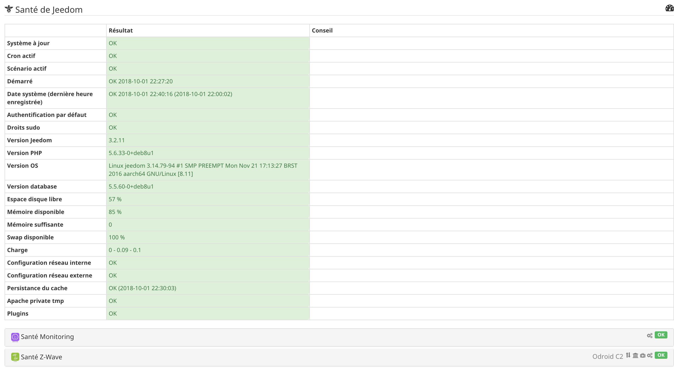This screenshot has width=674, height=372.
Task: Click the database version 5.5.60-0+deb8u1
Action: point(131,187)
